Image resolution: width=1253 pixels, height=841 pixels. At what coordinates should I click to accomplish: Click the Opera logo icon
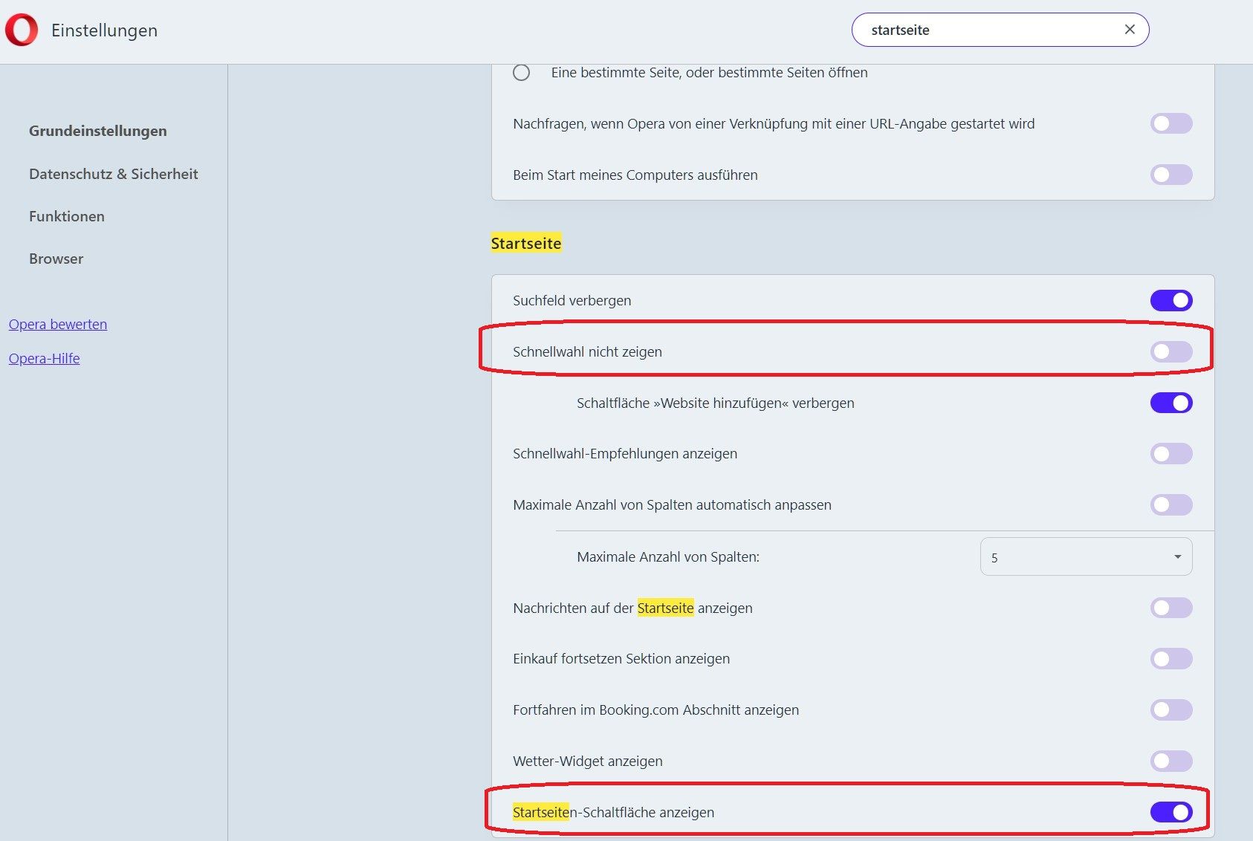(x=22, y=30)
